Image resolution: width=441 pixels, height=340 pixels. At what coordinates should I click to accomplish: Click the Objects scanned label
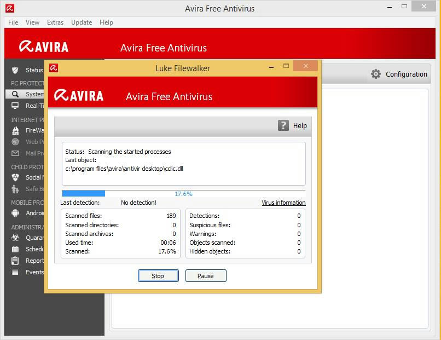point(212,243)
